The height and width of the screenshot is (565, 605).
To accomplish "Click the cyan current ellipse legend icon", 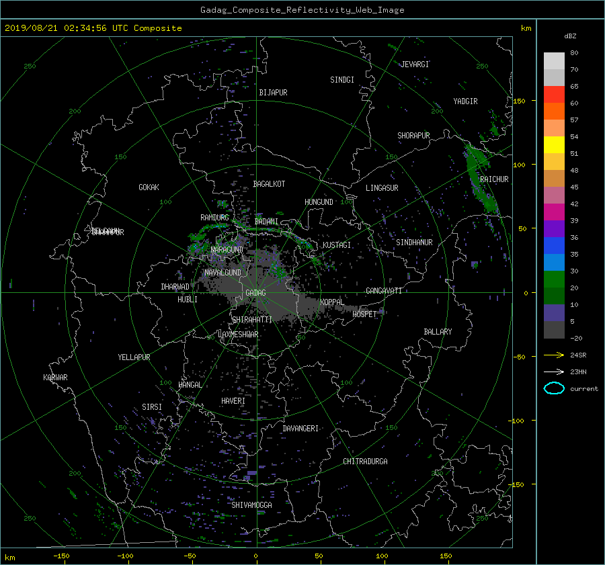I will 554,388.
